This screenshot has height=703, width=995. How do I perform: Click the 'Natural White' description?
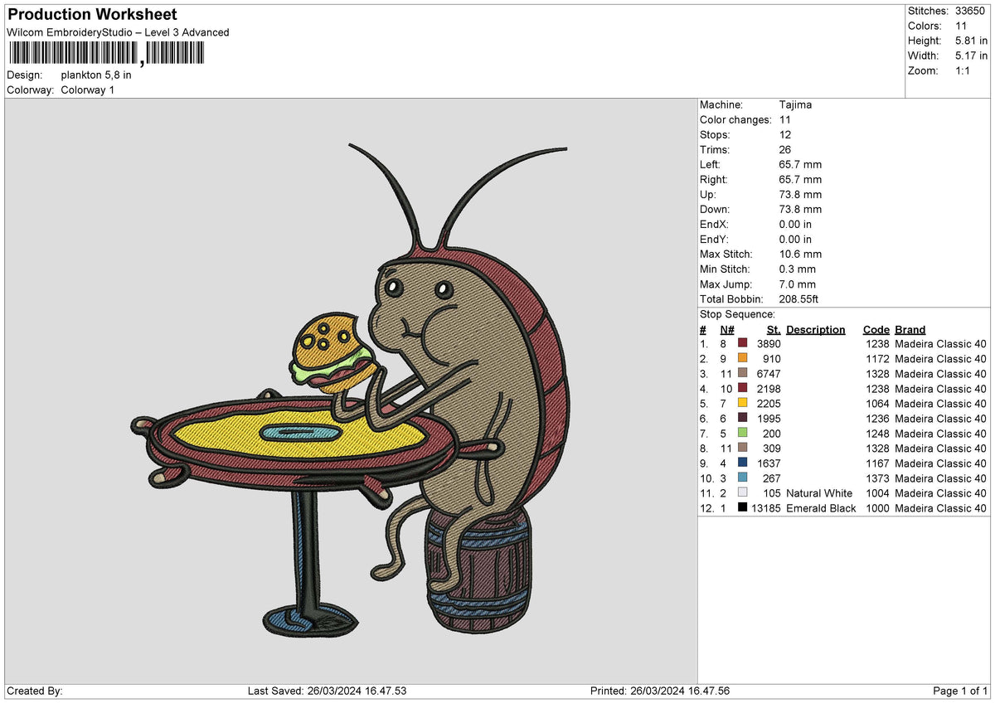(x=819, y=493)
